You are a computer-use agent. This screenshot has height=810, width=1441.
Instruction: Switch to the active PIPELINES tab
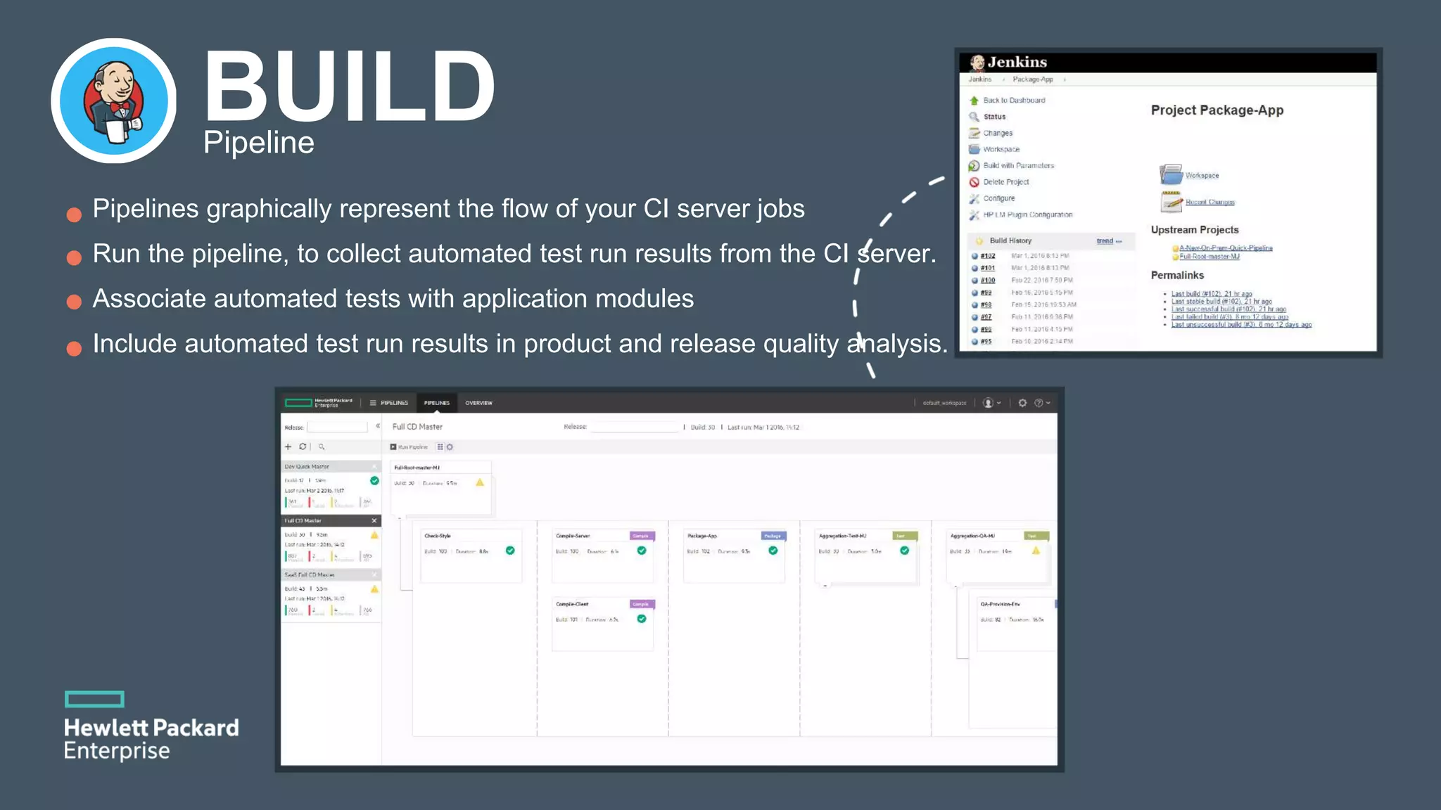[437, 403]
